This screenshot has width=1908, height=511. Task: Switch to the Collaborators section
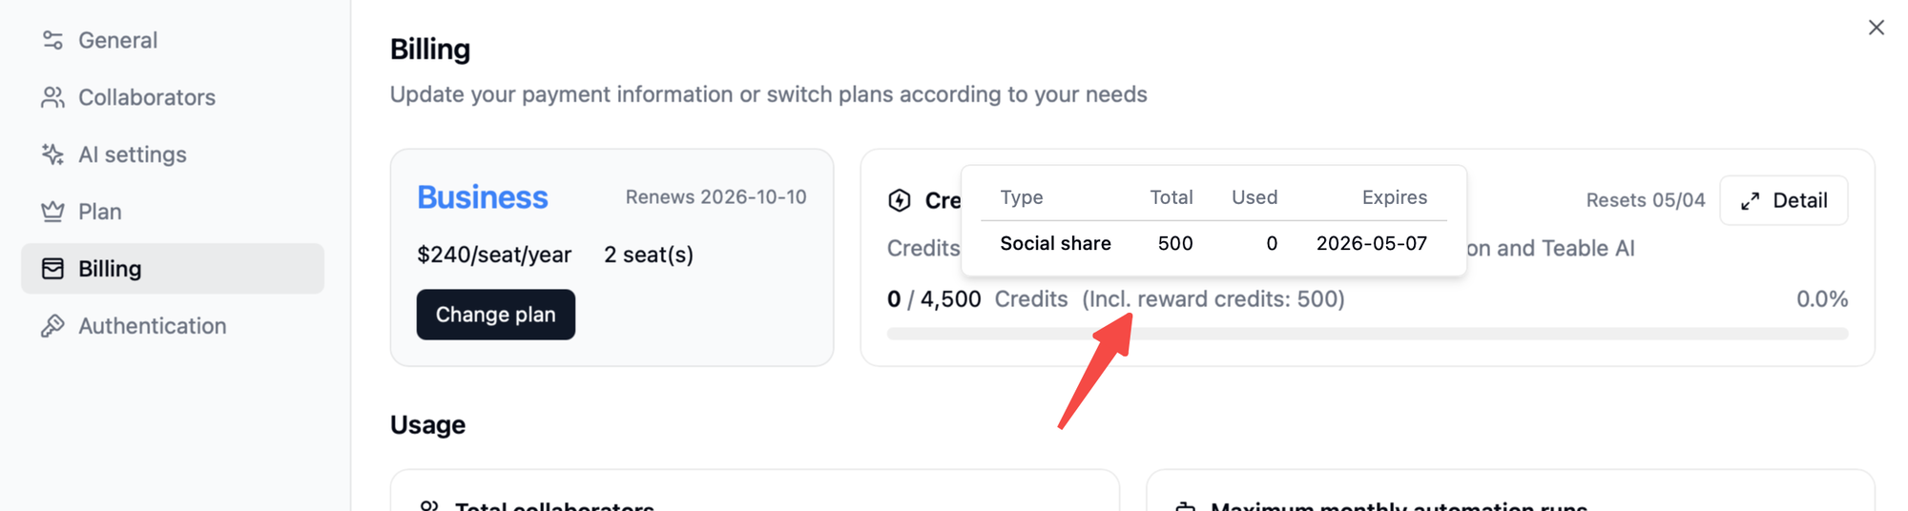click(147, 97)
